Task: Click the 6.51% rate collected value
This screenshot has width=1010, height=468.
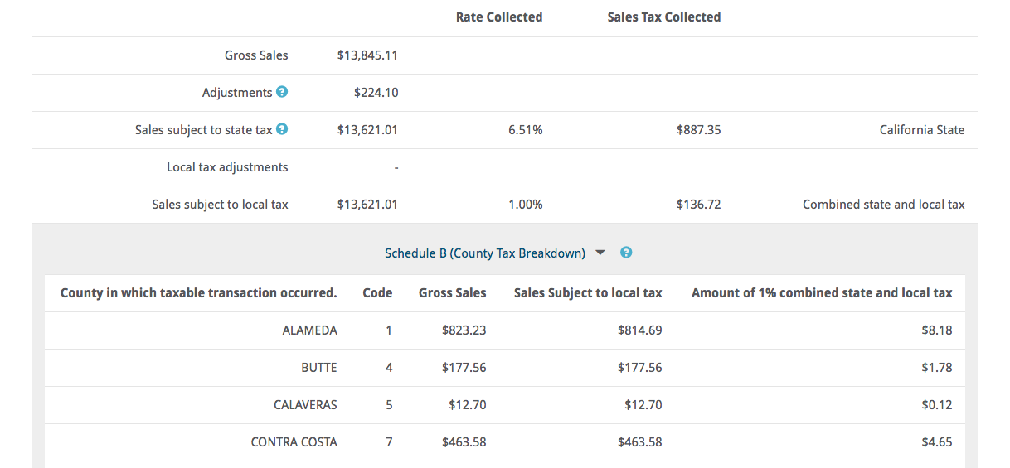Action: click(x=526, y=130)
